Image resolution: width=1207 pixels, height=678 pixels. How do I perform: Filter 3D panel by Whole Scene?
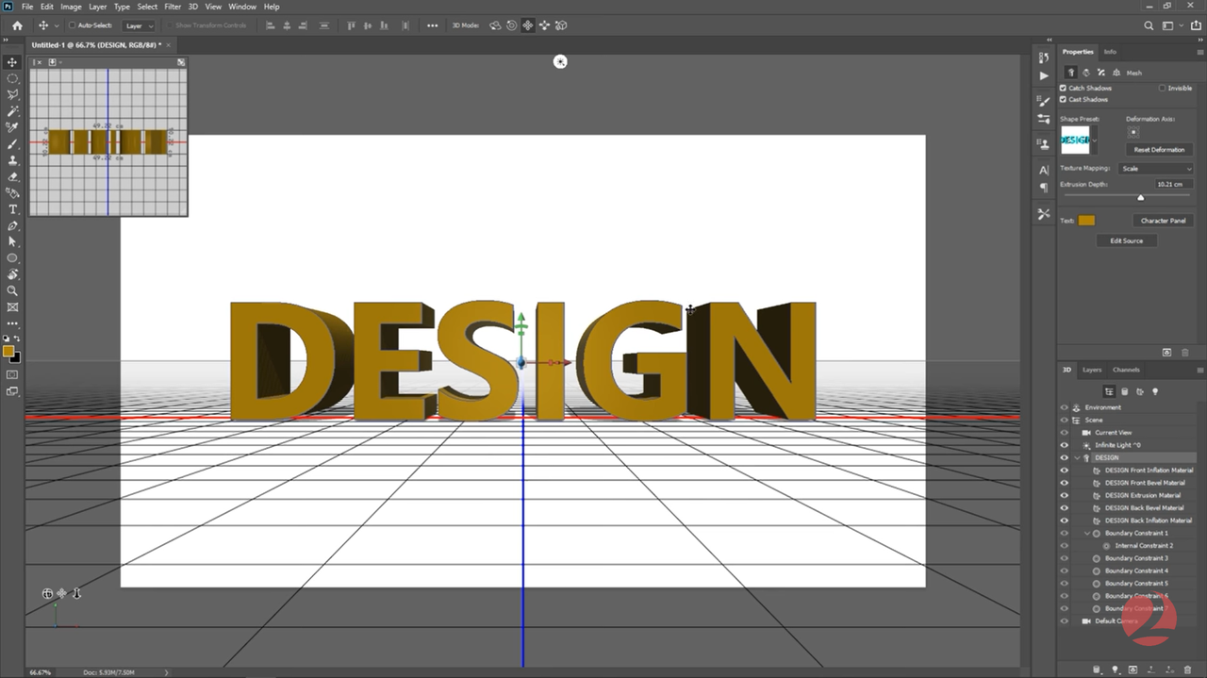coord(1109,391)
